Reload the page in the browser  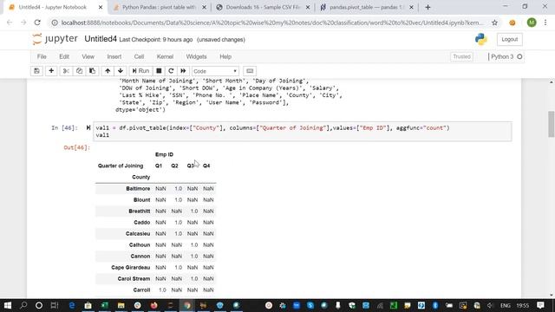click(37, 23)
